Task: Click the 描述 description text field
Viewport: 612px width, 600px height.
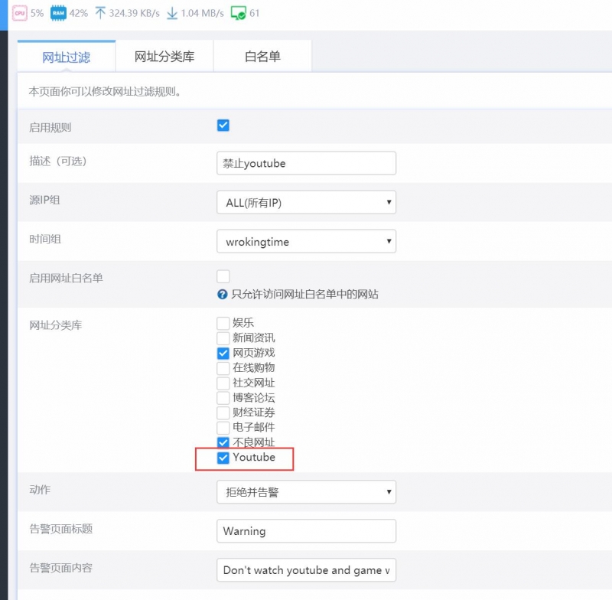Action: tap(306, 163)
